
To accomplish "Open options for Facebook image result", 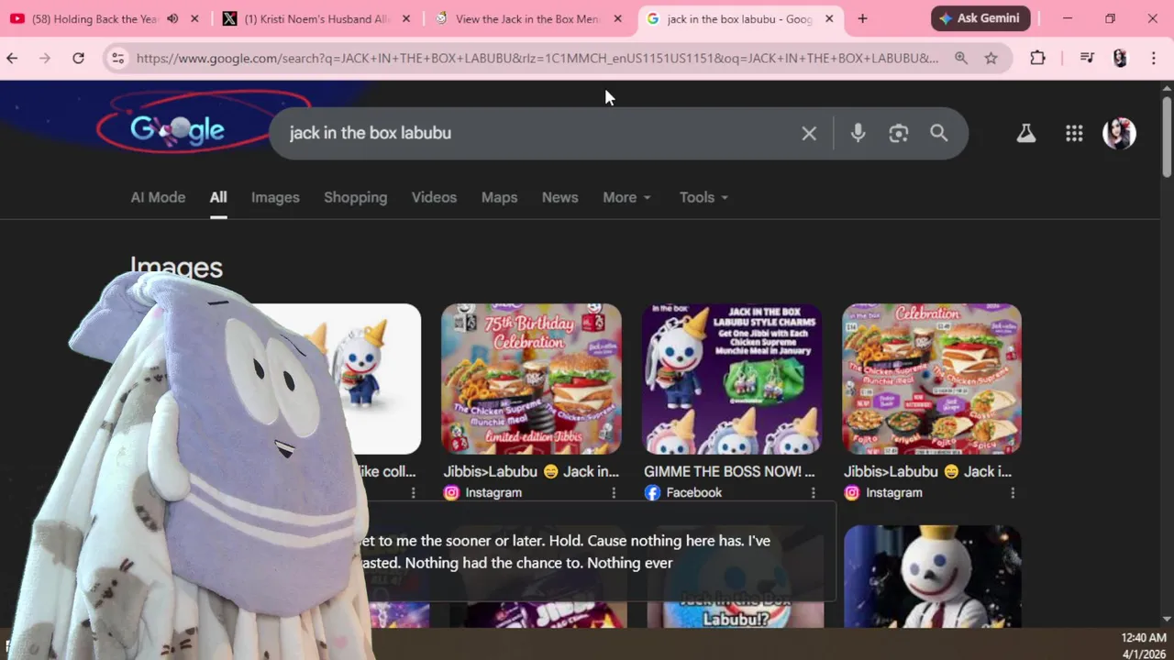I will tap(813, 493).
